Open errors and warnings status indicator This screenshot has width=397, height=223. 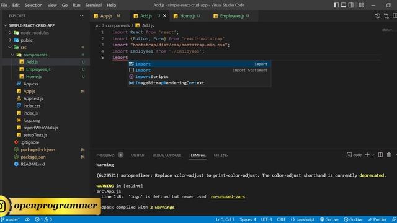click(x=43, y=219)
